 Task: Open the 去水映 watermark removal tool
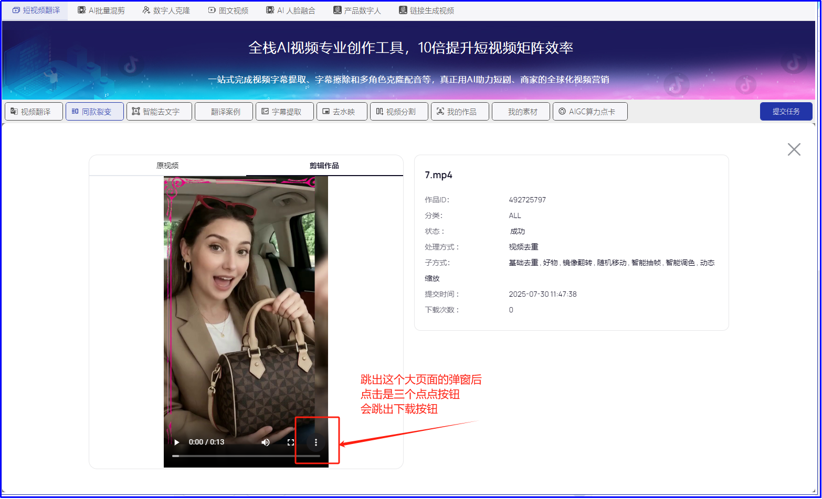(342, 112)
